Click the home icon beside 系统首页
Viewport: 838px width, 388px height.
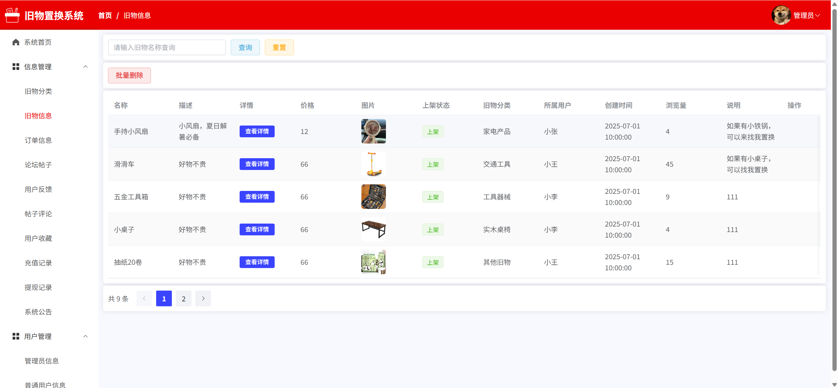click(x=16, y=42)
